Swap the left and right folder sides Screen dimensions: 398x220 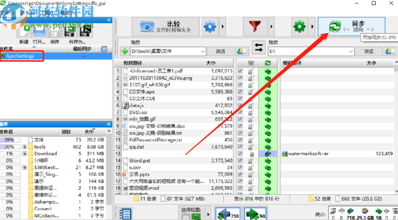pos(259,47)
